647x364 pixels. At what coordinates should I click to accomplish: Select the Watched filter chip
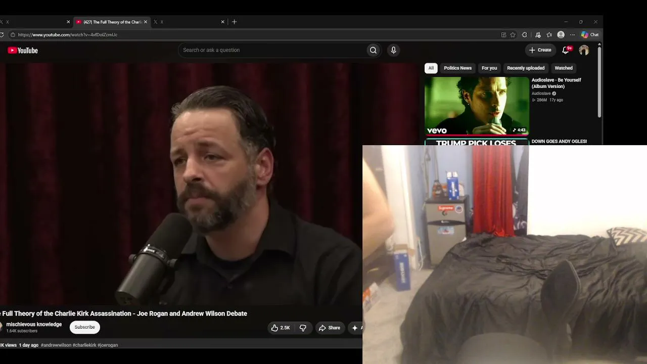564,68
